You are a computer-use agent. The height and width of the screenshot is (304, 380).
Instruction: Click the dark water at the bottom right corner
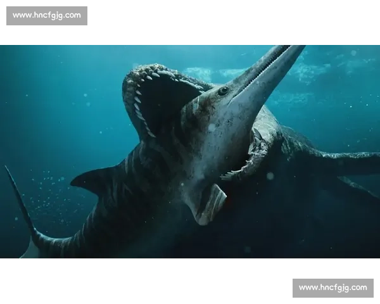pos(355,241)
